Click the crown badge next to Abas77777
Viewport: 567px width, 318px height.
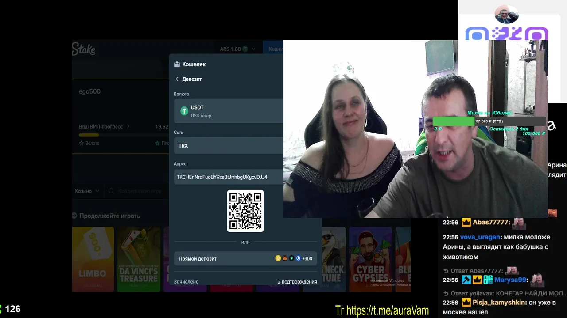[466, 222]
